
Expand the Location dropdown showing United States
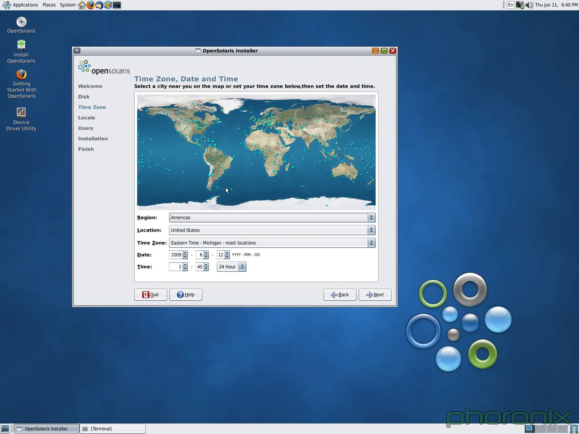pos(272,230)
